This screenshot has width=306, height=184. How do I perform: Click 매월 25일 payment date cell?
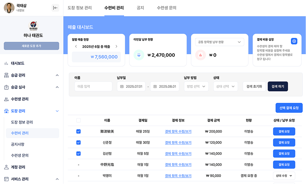click(143, 131)
